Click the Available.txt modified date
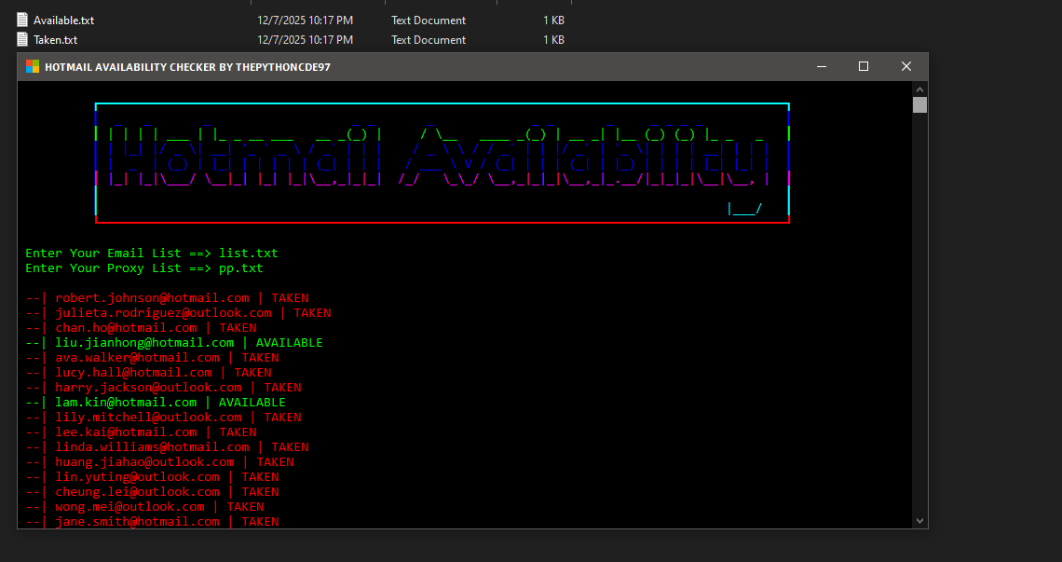 (x=305, y=21)
